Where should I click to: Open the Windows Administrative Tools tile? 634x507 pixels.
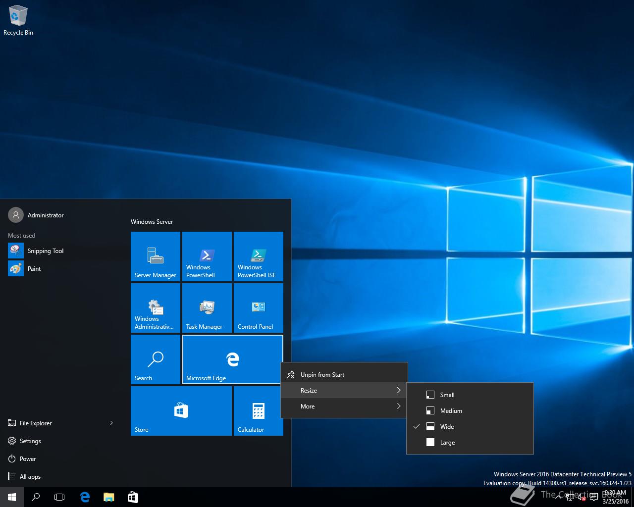156,308
